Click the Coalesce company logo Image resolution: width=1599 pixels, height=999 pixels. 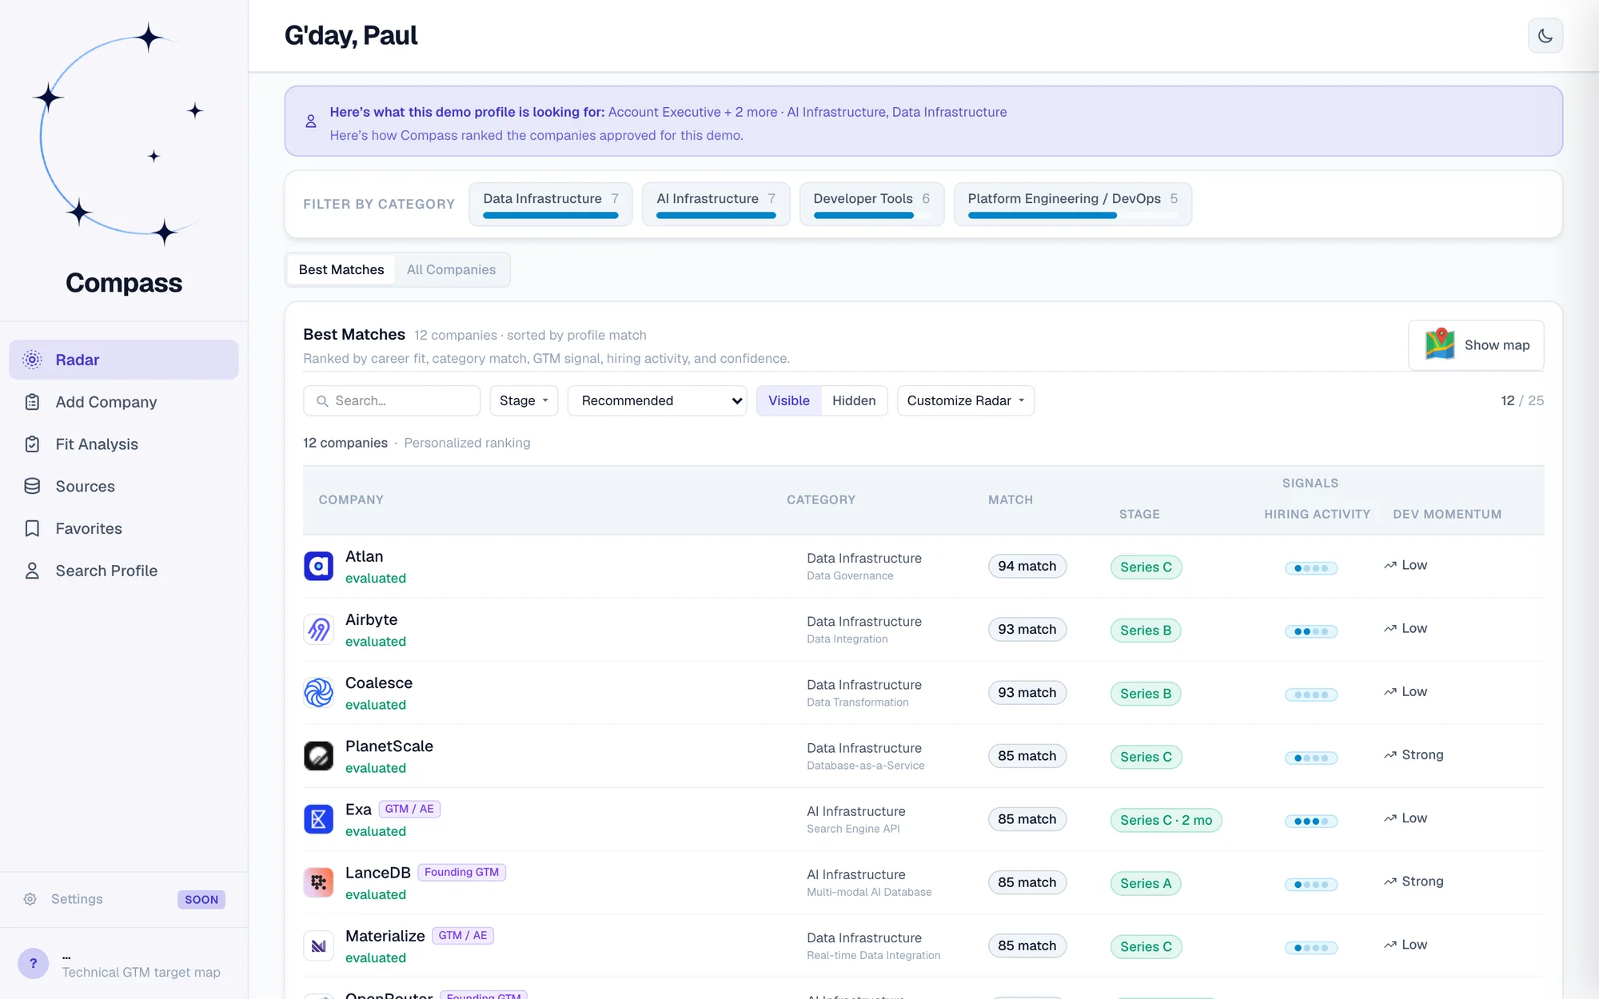tap(318, 693)
